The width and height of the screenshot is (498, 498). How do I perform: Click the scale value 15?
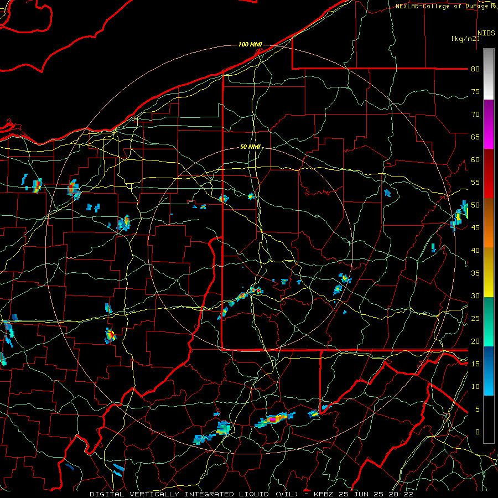[x=475, y=364]
